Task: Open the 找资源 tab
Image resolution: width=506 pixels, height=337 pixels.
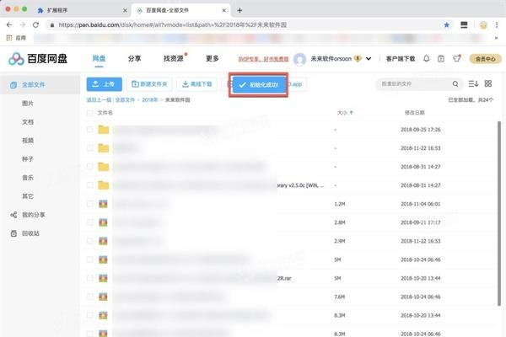Action: tap(174, 58)
